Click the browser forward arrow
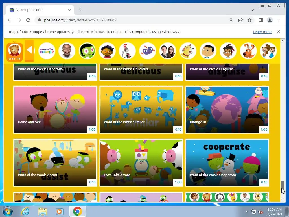 [19, 20]
